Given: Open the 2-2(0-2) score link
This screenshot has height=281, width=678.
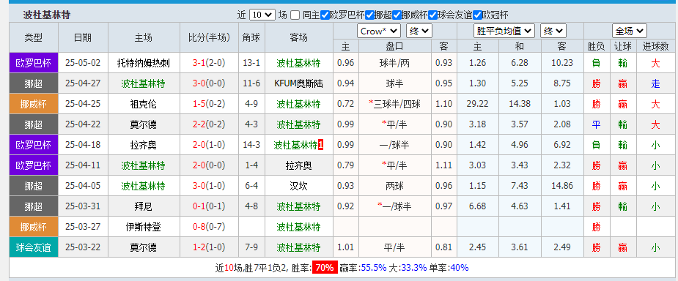Looking at the screenshot, I should tap(210, 124).
